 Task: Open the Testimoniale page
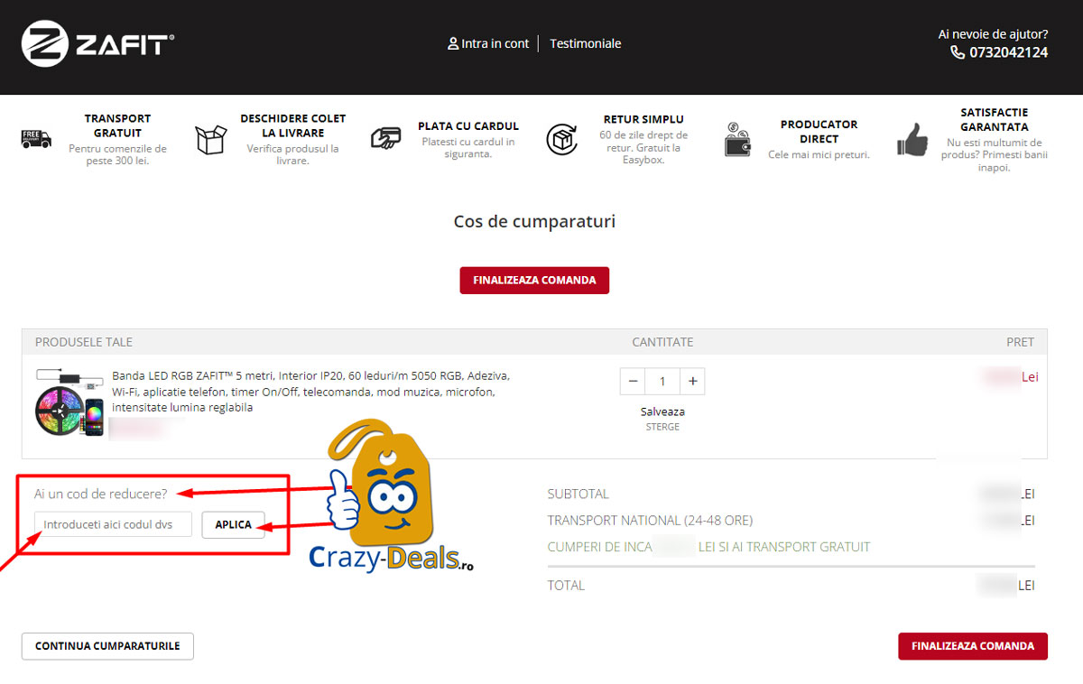(x=585, y=43)
